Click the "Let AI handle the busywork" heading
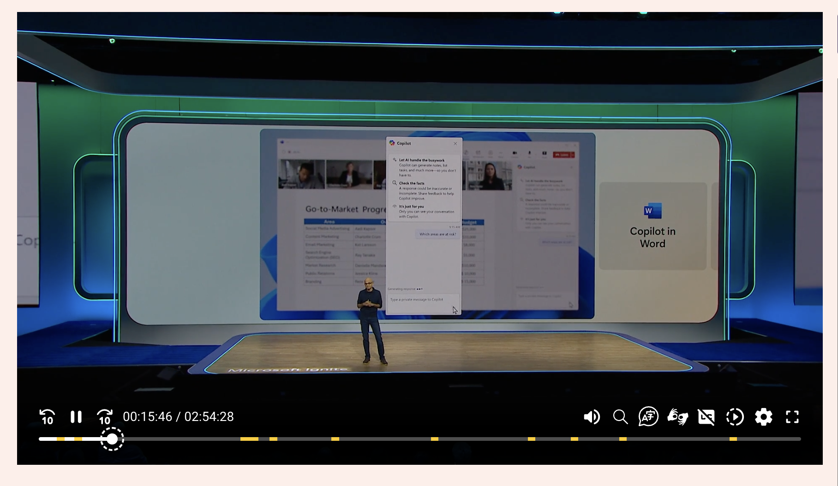Image resolution: width=838 pixels, height=486 pixels. click(x=422, y=160)
